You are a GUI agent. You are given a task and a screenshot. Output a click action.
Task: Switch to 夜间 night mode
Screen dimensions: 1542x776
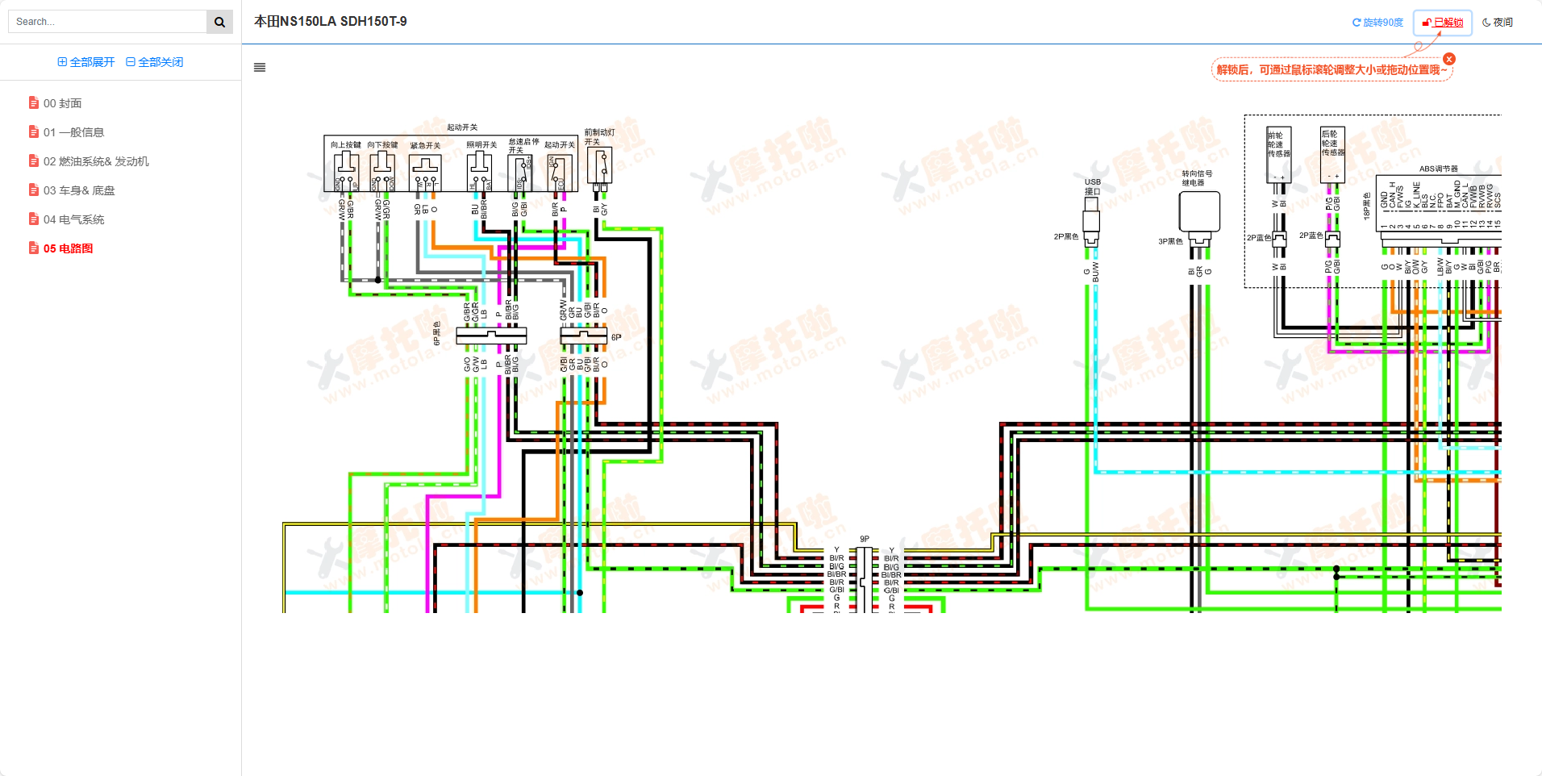click(x=1498, y=23)
